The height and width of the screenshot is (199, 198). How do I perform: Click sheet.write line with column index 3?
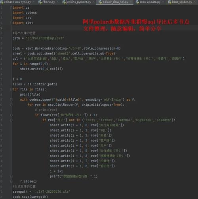click(x=82, y=141)
